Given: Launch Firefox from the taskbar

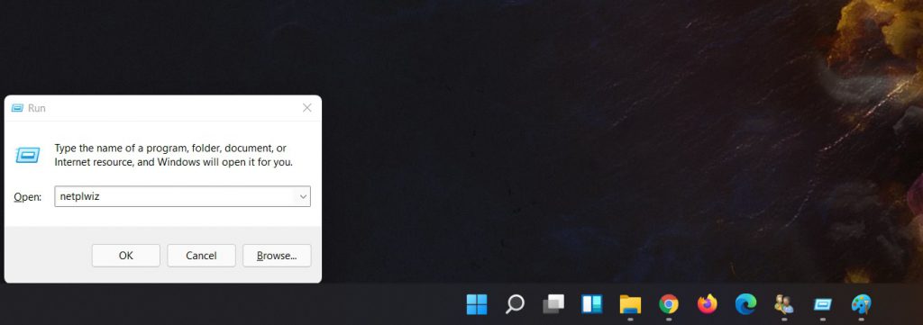Looking at the screenshot, I should point(707,304).
